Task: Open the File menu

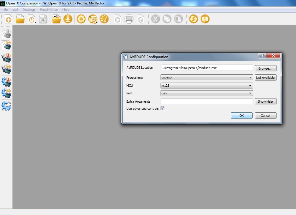Action: 5,9
